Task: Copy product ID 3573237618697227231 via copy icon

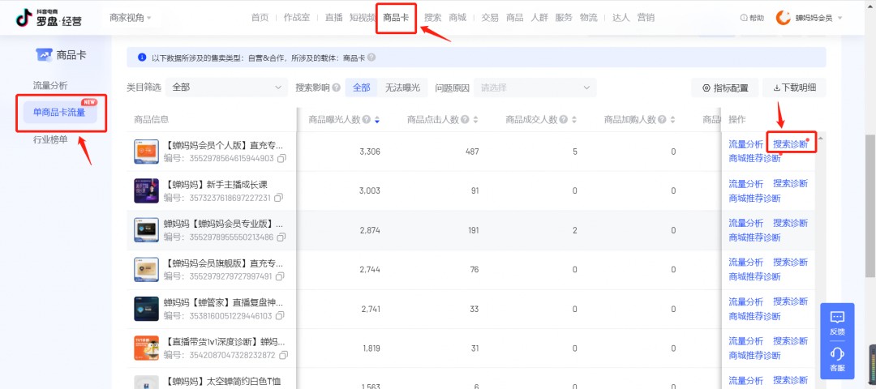Action: tap(278, 198)
